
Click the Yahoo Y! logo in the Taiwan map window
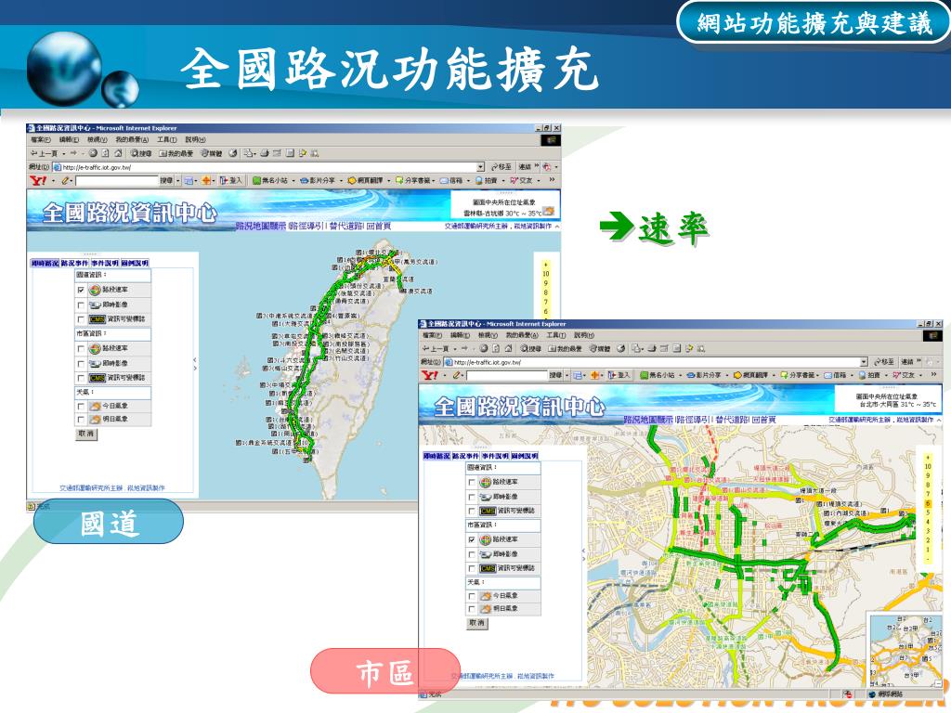coord(37,180)
